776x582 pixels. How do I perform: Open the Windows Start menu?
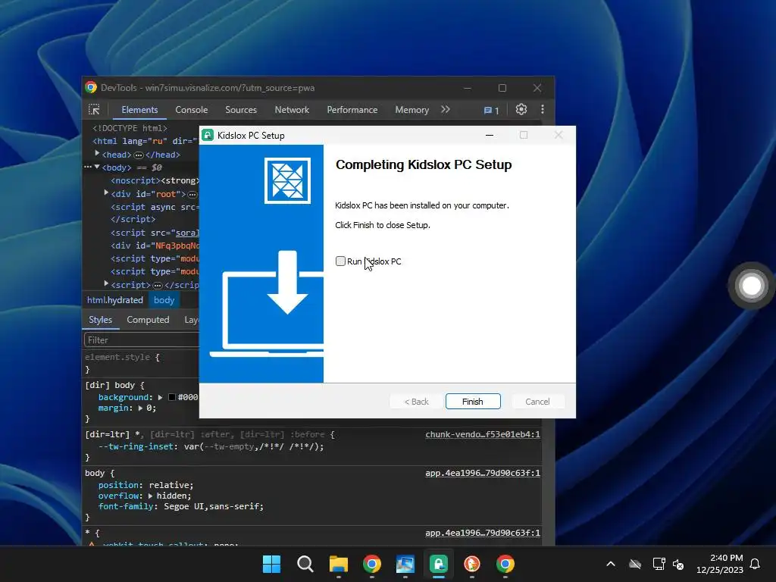click(x=272, y=564)
